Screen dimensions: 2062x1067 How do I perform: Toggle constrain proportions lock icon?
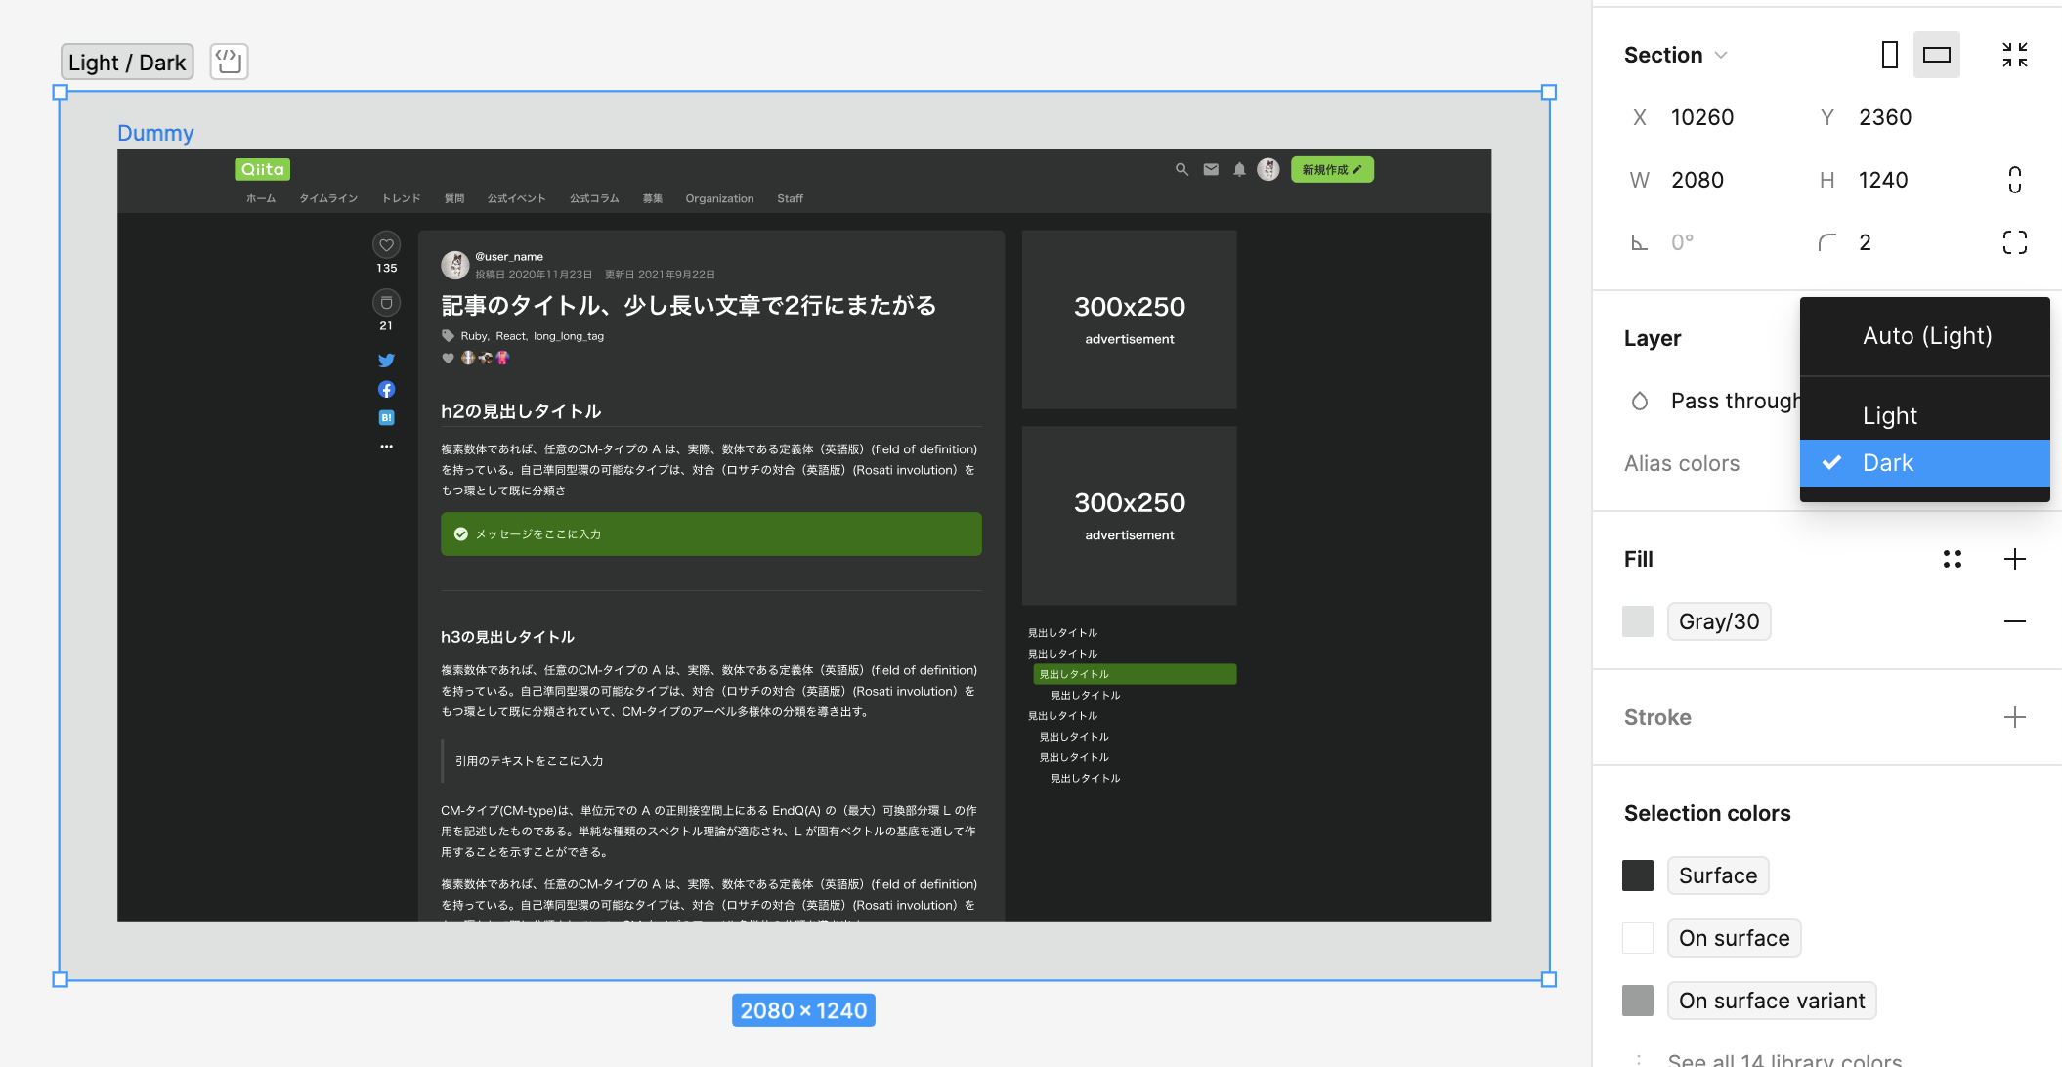2014,180
